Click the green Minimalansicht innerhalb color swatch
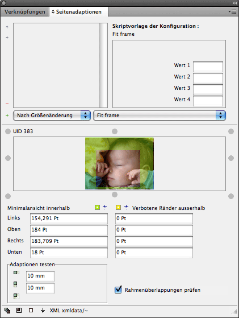239x318 pixels. point(97,208)
